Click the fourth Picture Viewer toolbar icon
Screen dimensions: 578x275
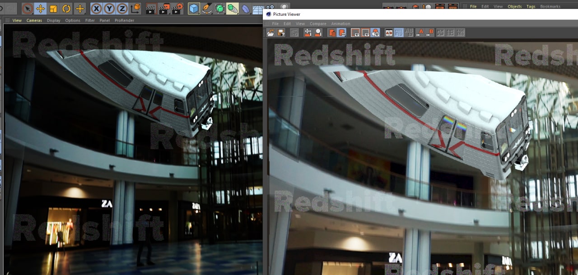tap(308, 32)
